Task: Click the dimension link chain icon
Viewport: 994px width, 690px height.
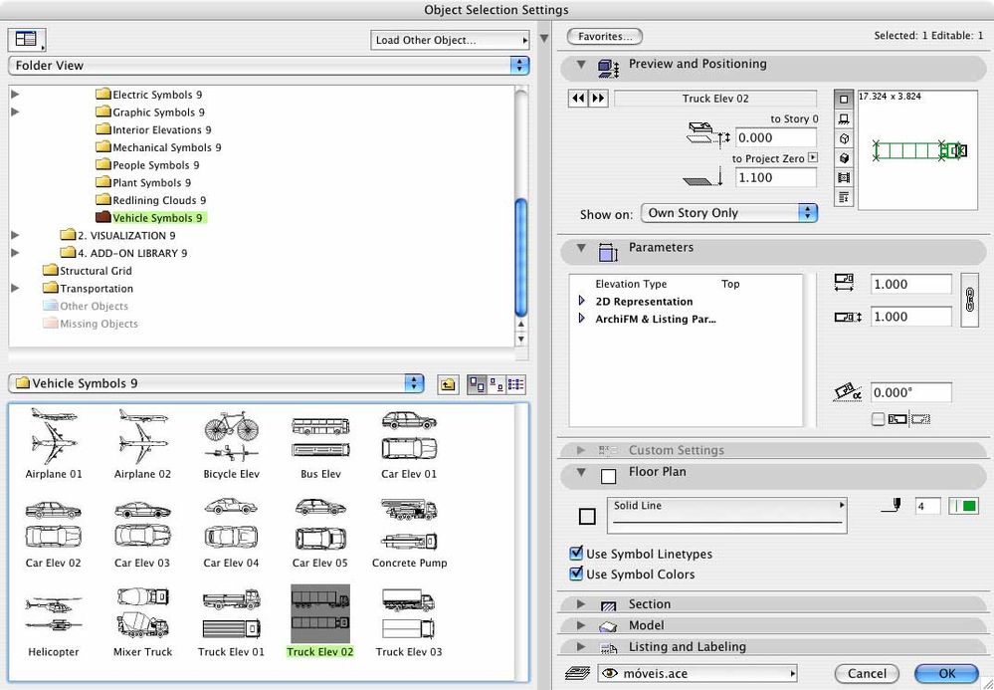Action: point(971,301)
